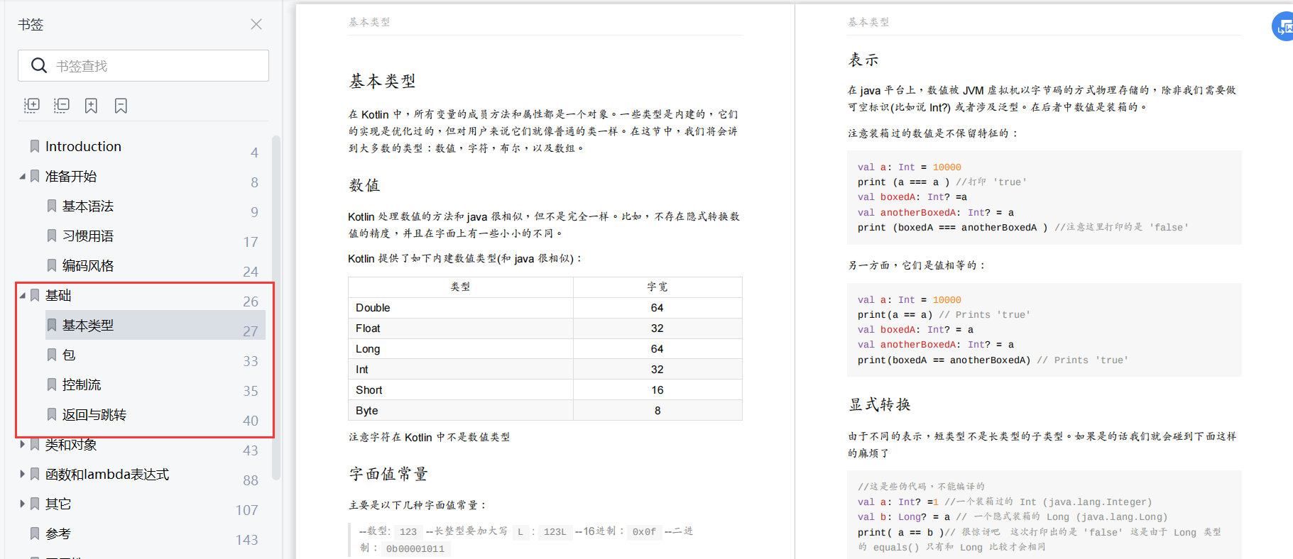Click the 字面值常量 heading
The width and height of the screenshot is (1293, 559).
(388, 474)
